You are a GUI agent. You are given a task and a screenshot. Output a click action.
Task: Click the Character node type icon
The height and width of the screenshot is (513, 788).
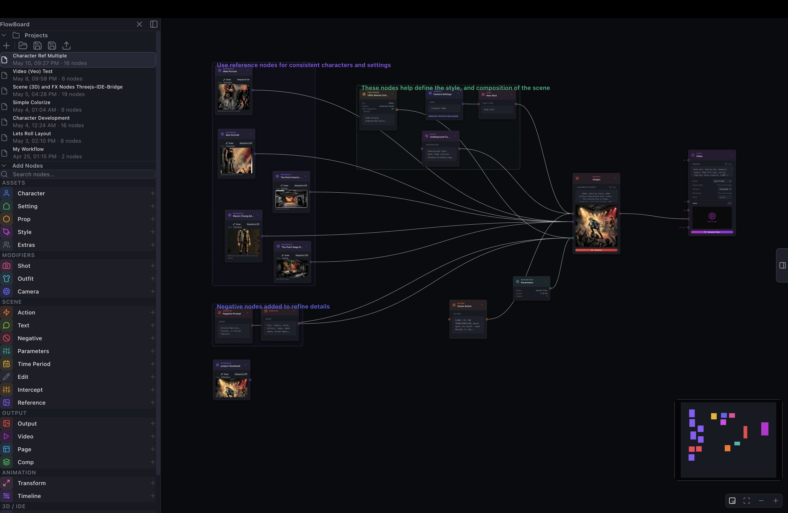[7, 193]
